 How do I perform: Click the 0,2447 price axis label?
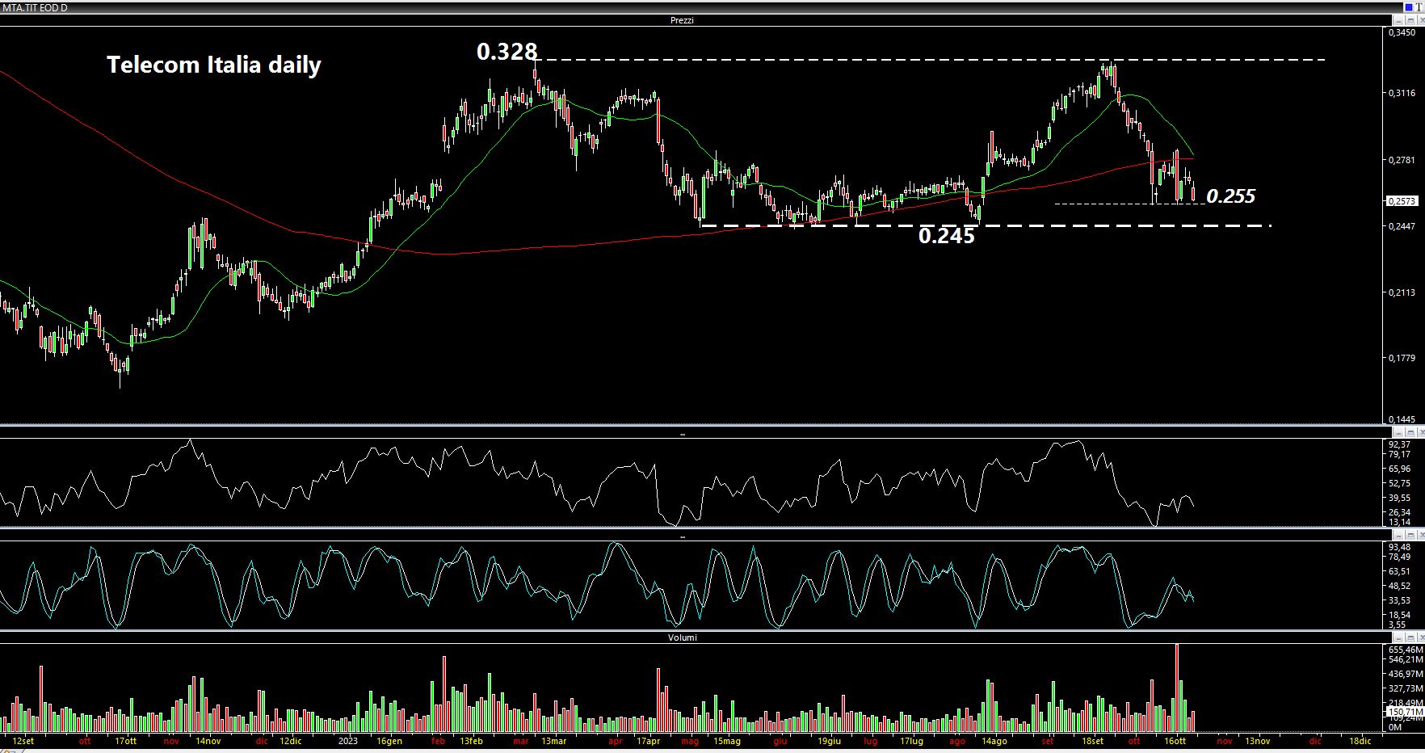[x=1402, y=226]
